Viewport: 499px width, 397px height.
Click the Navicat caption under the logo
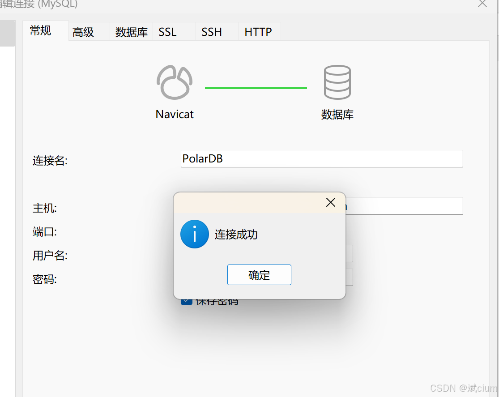tap(175, 114)
